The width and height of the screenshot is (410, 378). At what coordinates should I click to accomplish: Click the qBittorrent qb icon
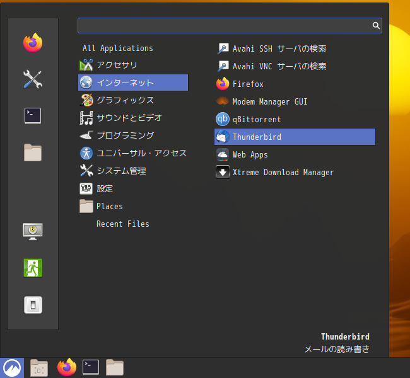tap(223, 119)
